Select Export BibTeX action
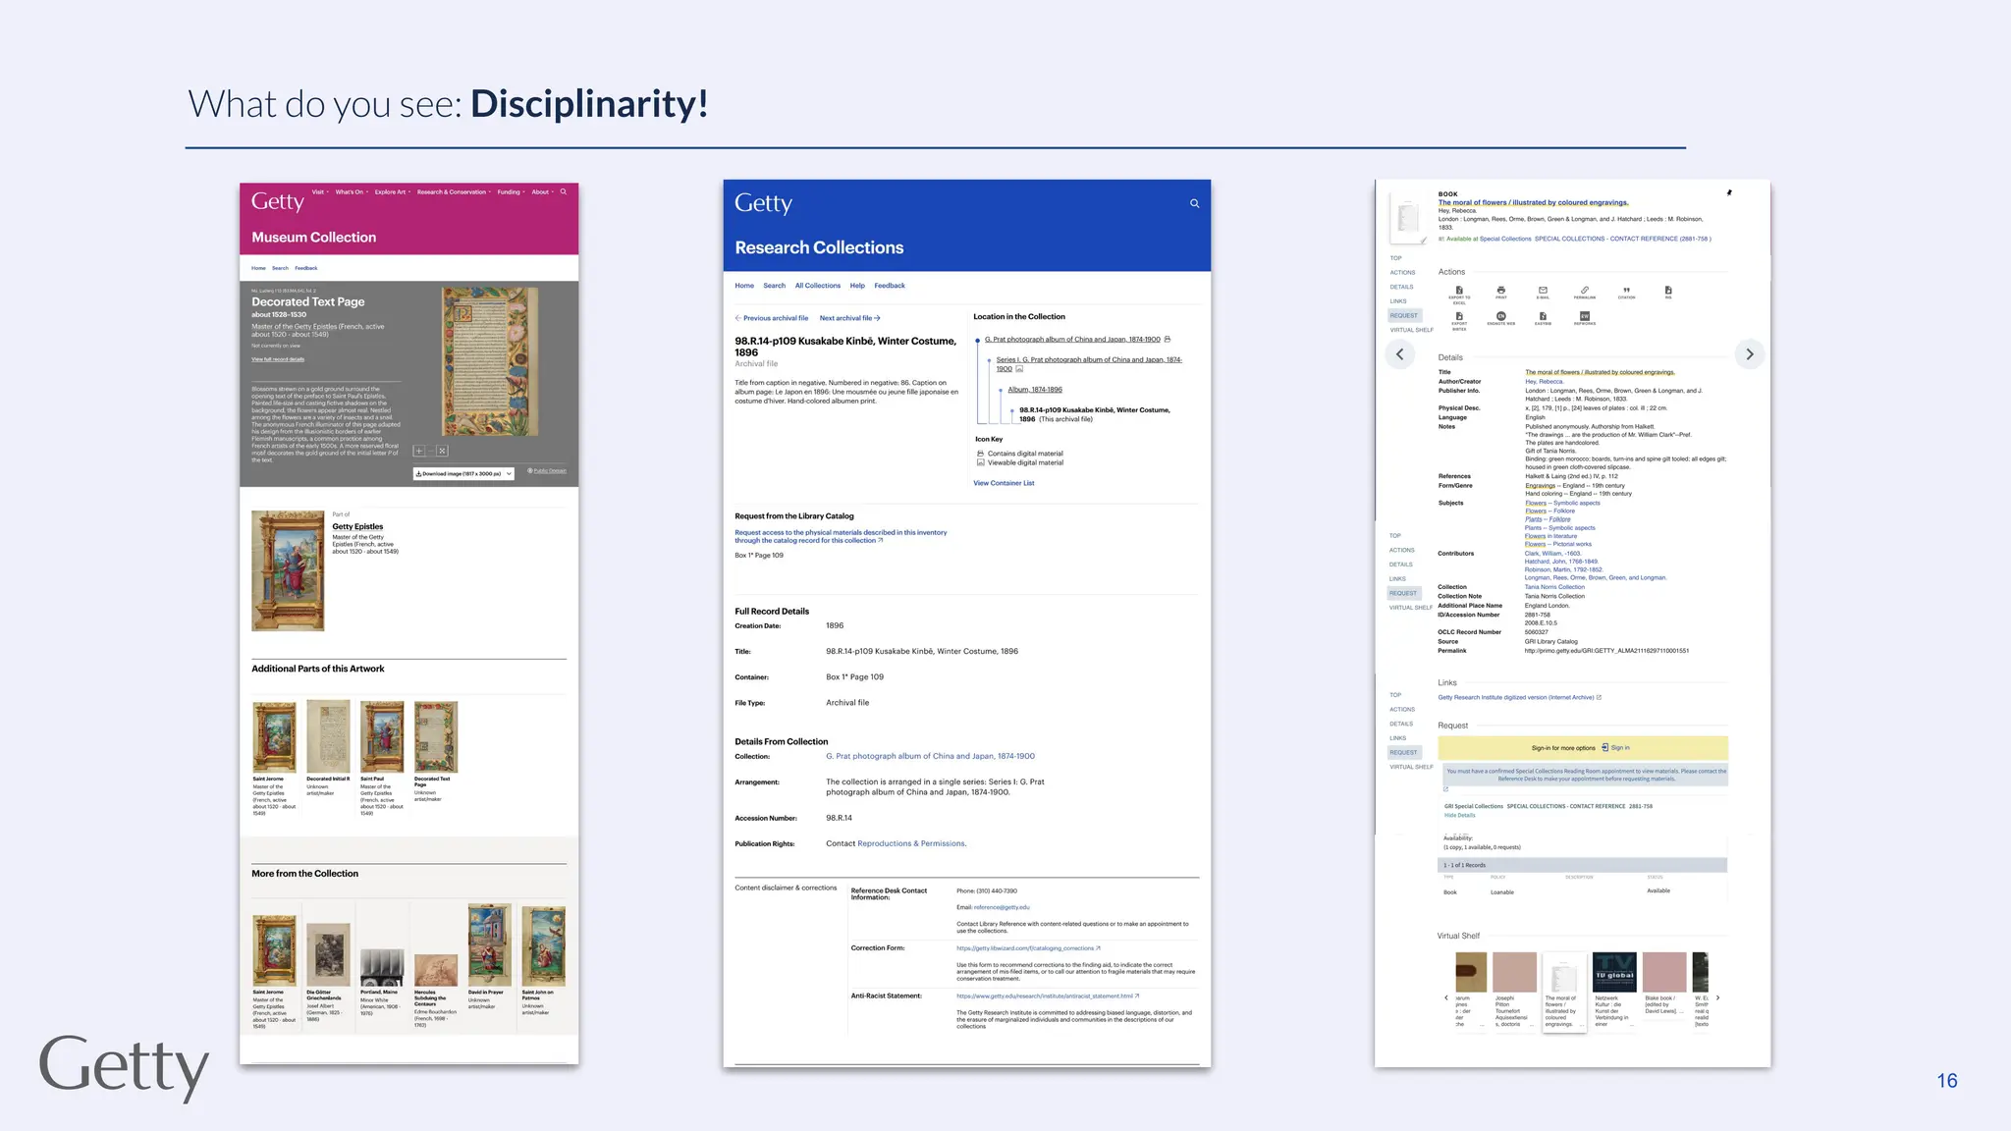Viewport: 2011px width, 1131px height. click(1459, 319)
